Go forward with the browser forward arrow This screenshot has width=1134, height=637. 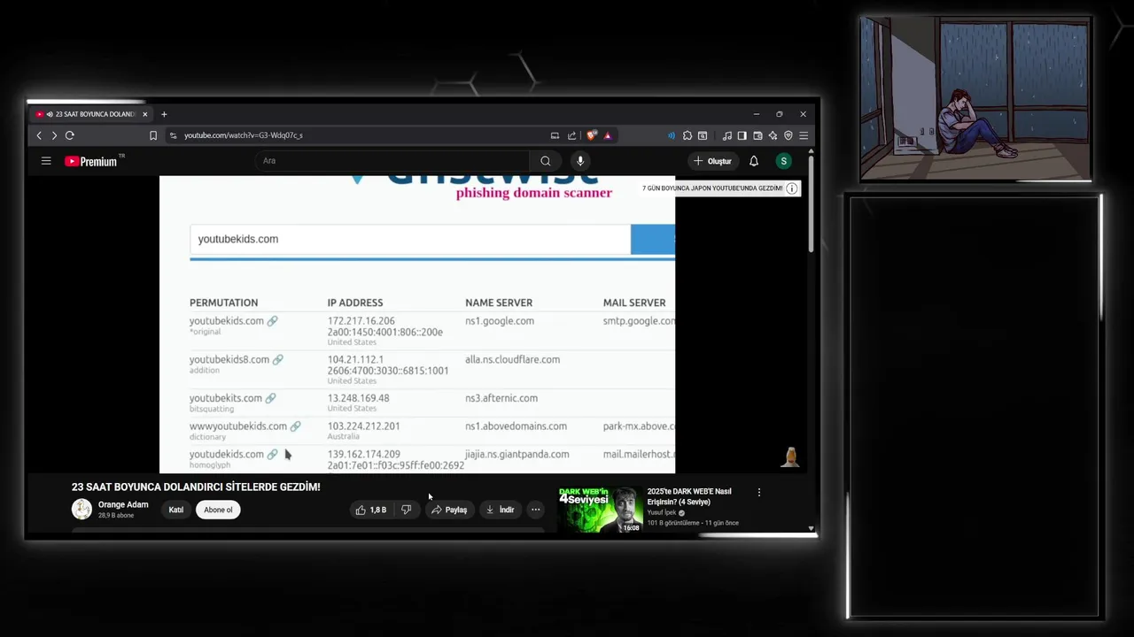tap(54, 135)
